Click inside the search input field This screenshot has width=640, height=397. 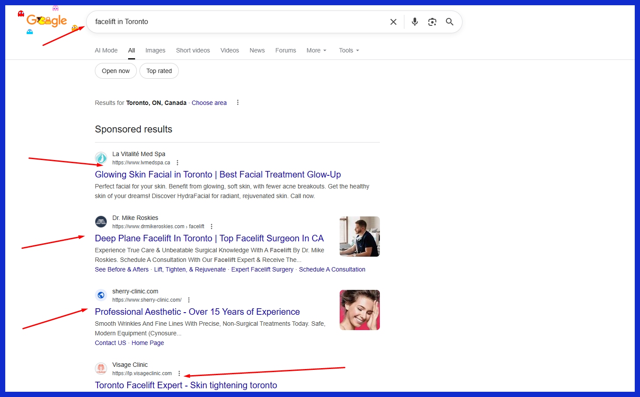coord(219,21)
